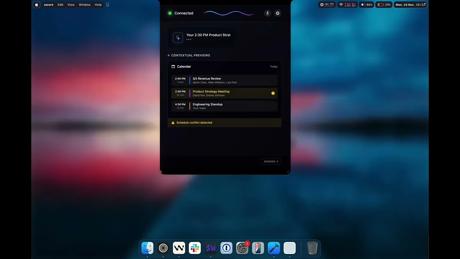Open the Help menu
Screen dimensions: 460x259
pyautogui.click(x=98, y=5)
